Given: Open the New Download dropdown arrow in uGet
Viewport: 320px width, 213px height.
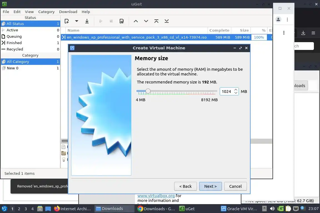Looking at the screenshot, I should [77, 21].
